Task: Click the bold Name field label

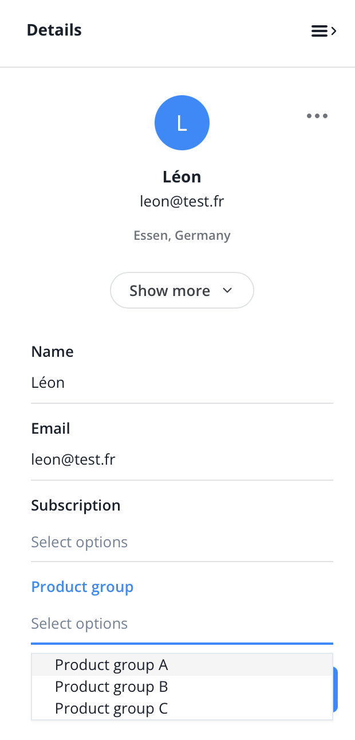Action: pos(53,352)
